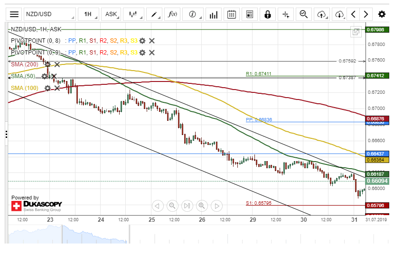Open the pencil drawing tools
This screenshot has width=394, height=253.
(154, 14)
